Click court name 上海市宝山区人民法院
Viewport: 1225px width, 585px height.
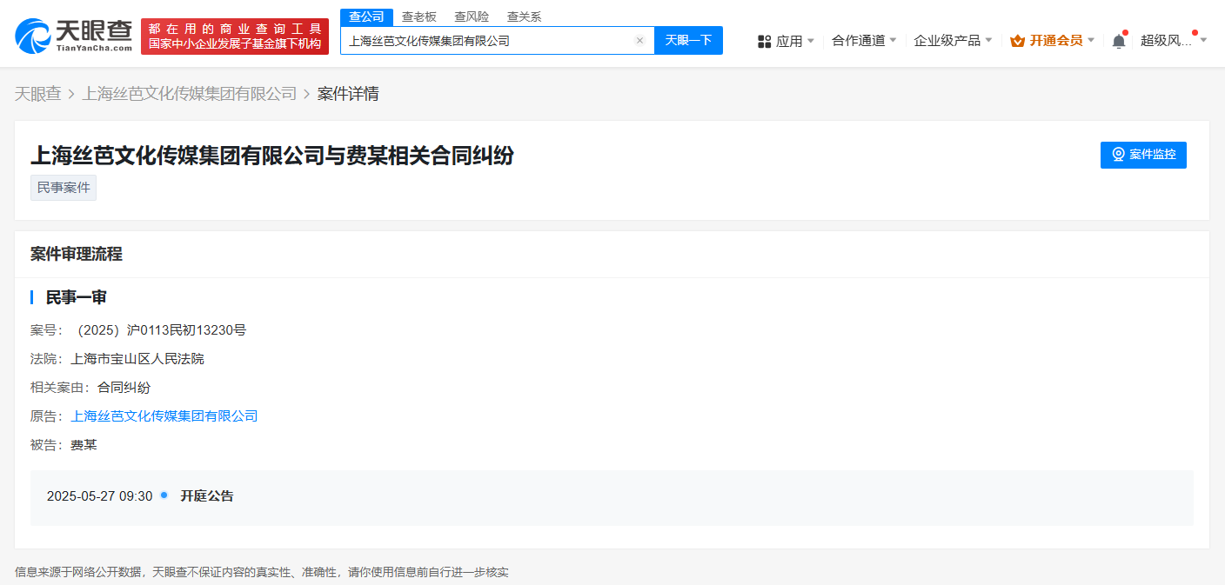point(137,359)
